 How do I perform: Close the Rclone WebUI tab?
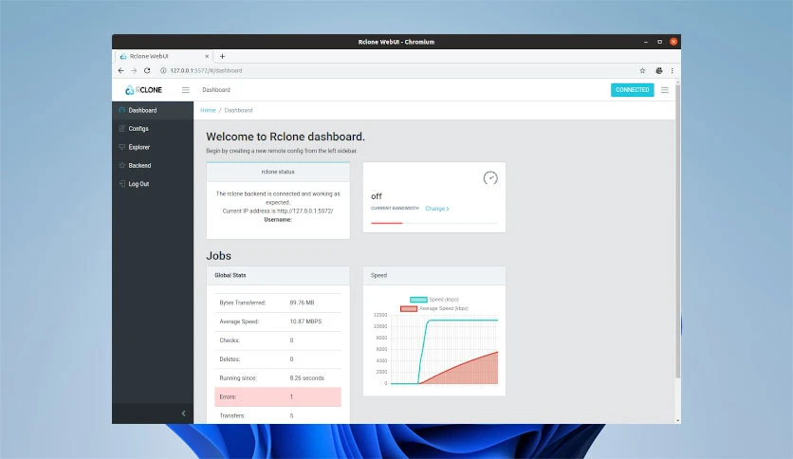[x=207, y=56]
